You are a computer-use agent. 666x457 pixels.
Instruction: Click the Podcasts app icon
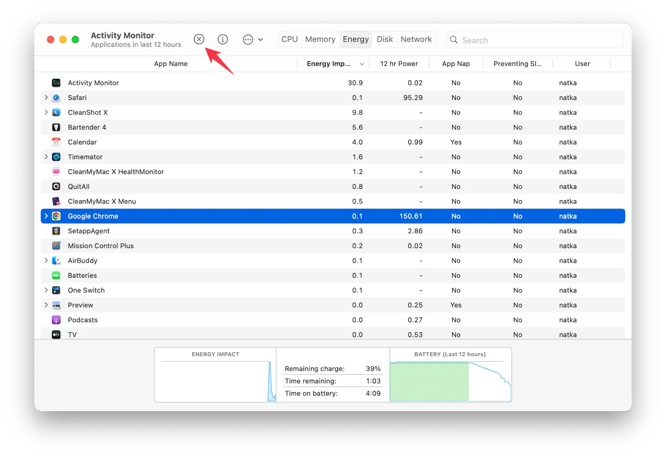pos(56,320)
